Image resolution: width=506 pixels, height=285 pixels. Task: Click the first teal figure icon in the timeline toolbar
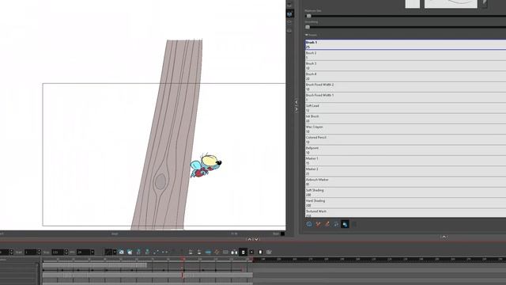[138, 252]
